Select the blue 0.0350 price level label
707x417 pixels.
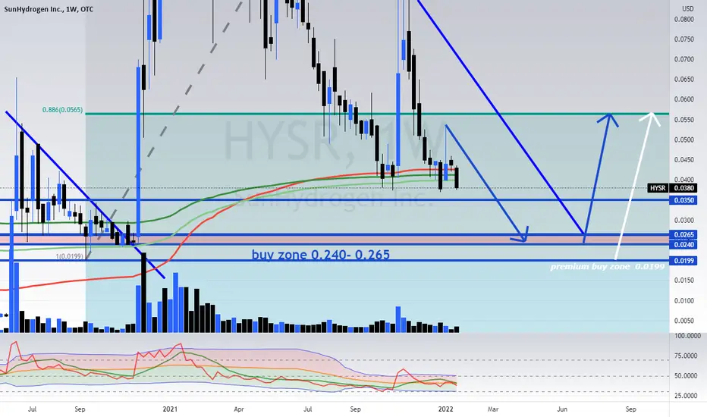click(x=683, y=200)
